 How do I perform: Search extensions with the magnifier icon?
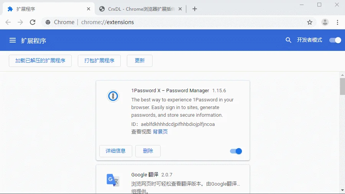coord(288,40)
